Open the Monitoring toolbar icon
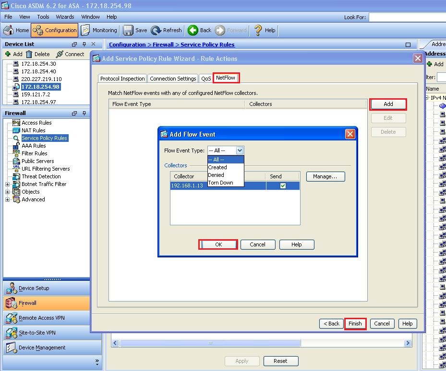 click(99, 30)
